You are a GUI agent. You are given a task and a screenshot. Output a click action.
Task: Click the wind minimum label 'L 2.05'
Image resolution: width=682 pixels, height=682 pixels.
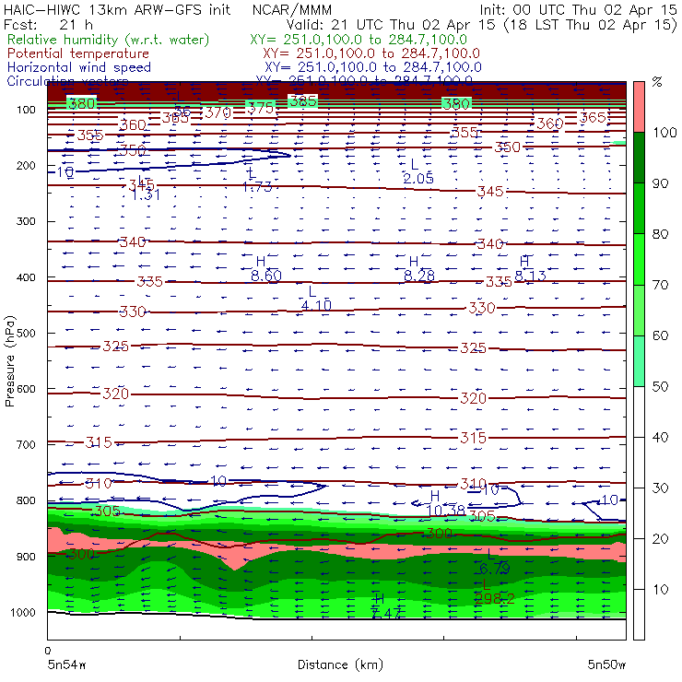(418, 171)
